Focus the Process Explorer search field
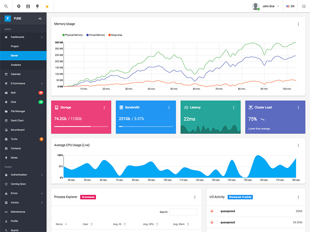Image resolution: width=310 pixels, height=232 pixels. pyautogui.click(x=183, y=212)
